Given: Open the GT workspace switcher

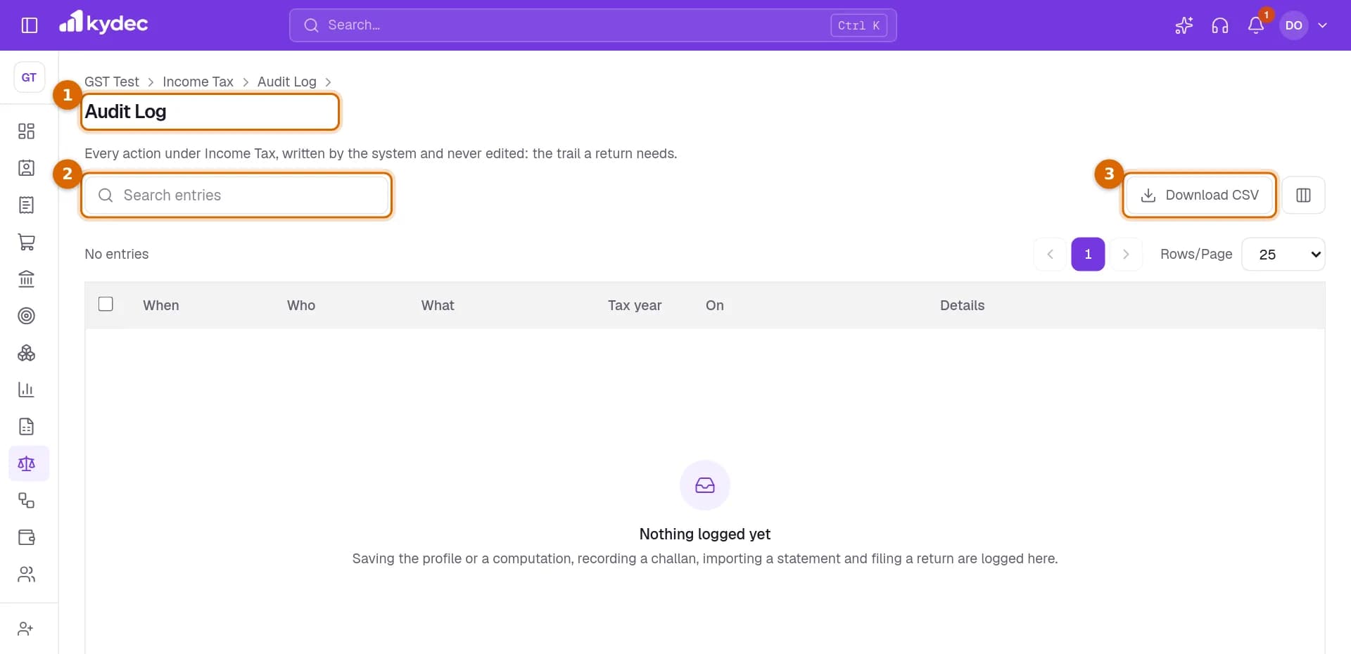Looking at the screenshot, I should tap(30, 77).
